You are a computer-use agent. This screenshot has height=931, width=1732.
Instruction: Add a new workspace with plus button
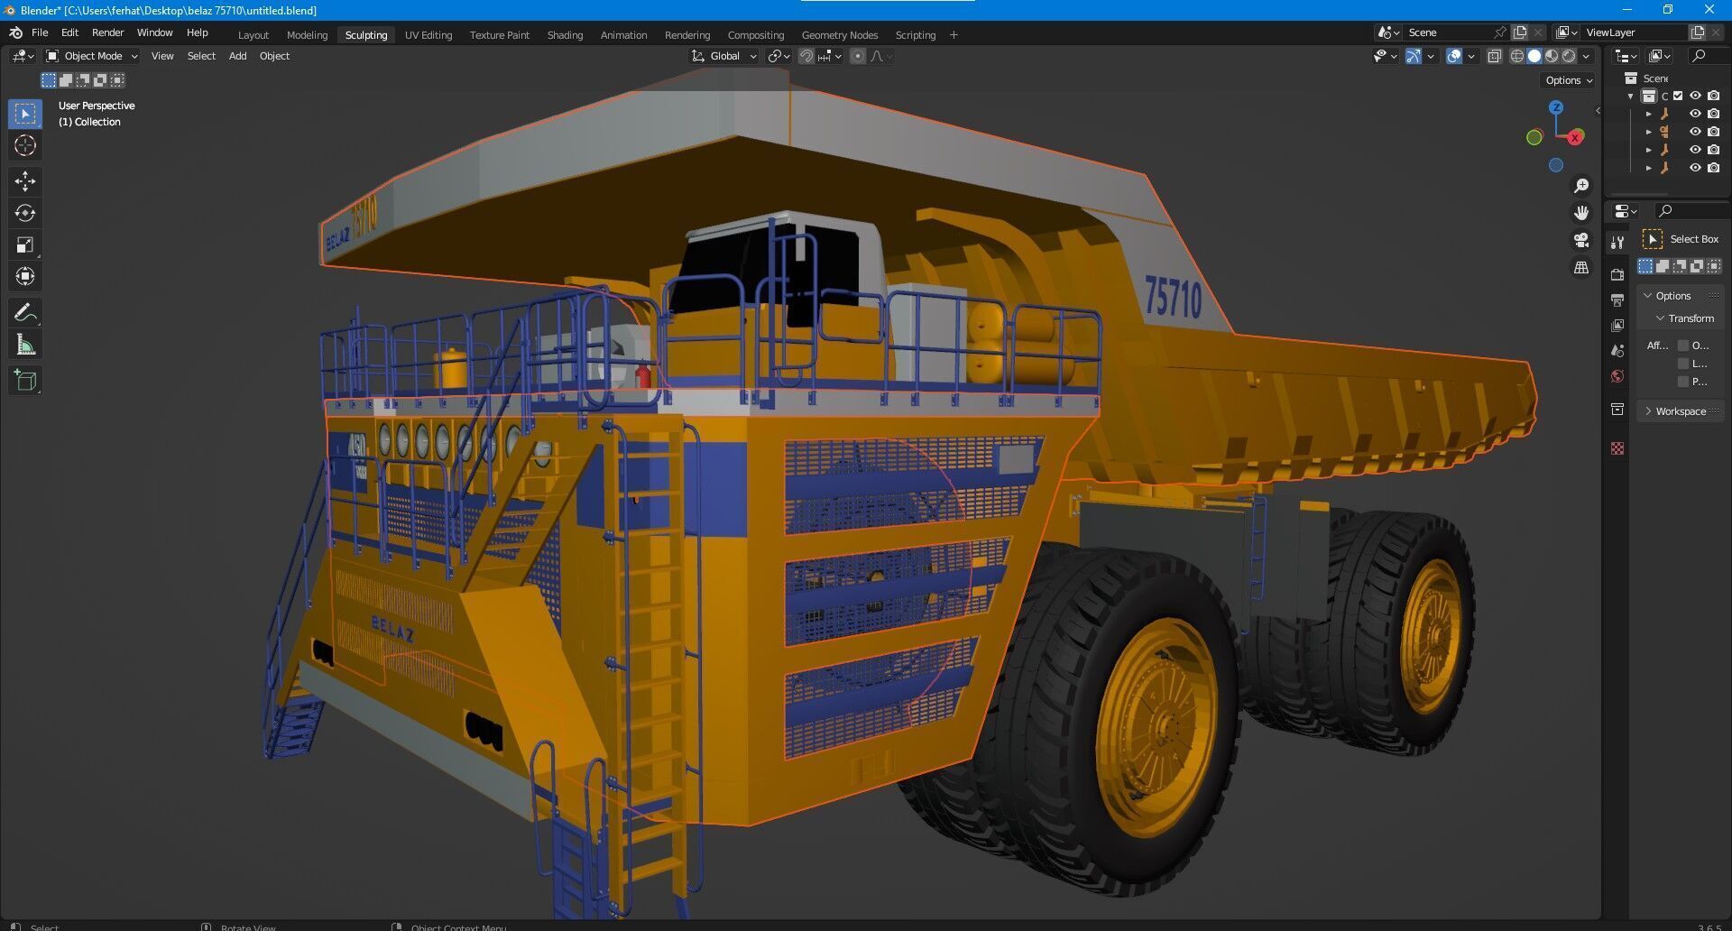pos(954,35)
